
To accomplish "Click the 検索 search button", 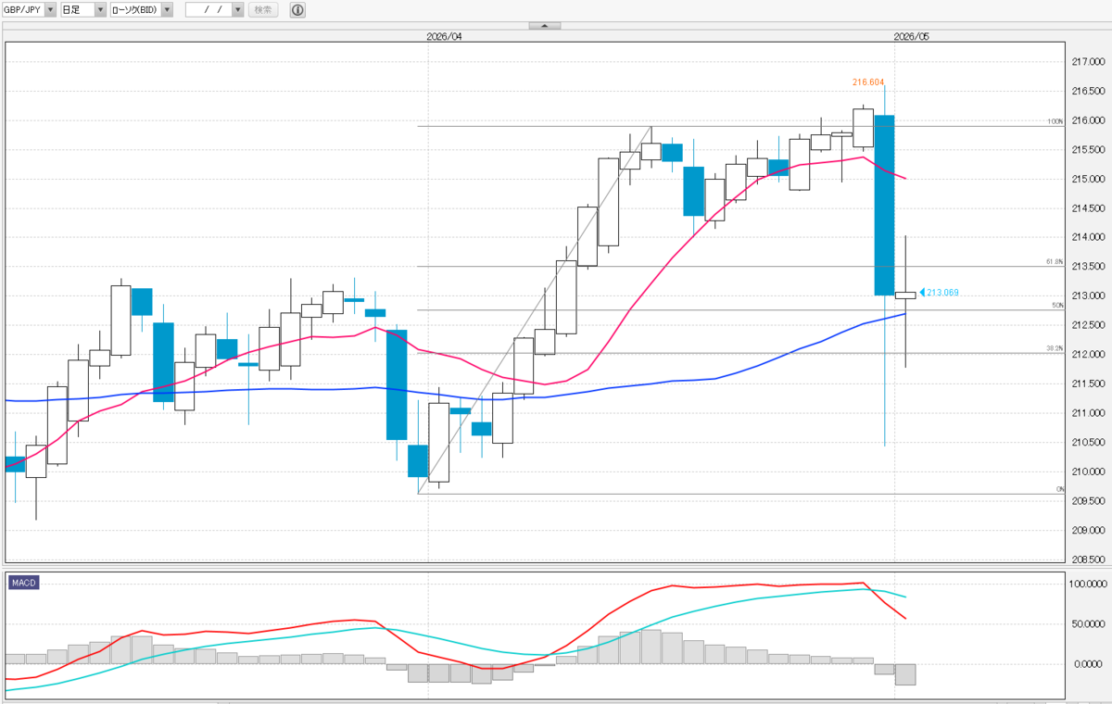I will click(264, 10).
